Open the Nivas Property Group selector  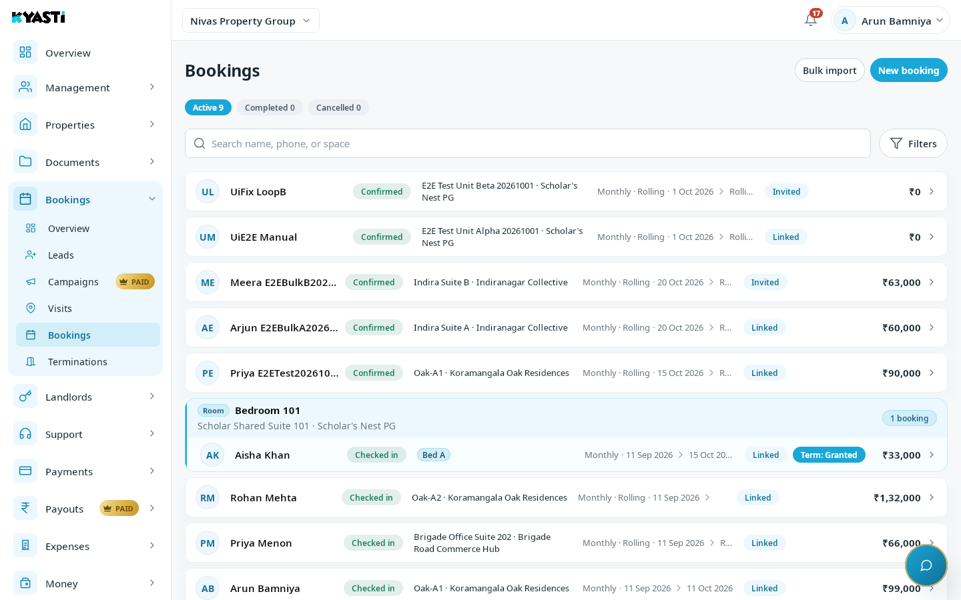click(x=251, y=21)
